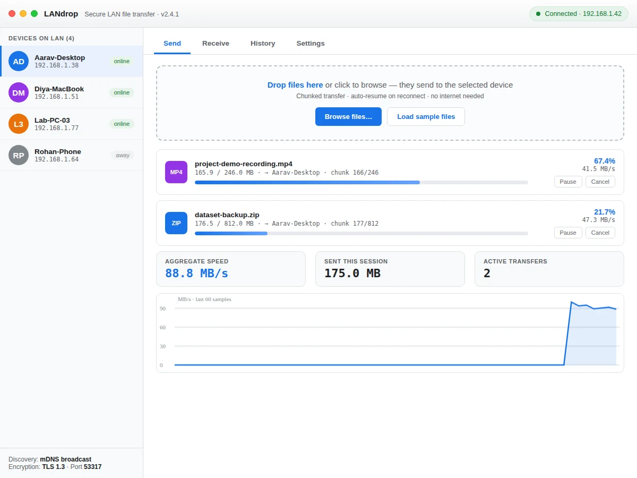Click the Chunked transfer description line
This screenshot has height=478, width=637.
390,96
